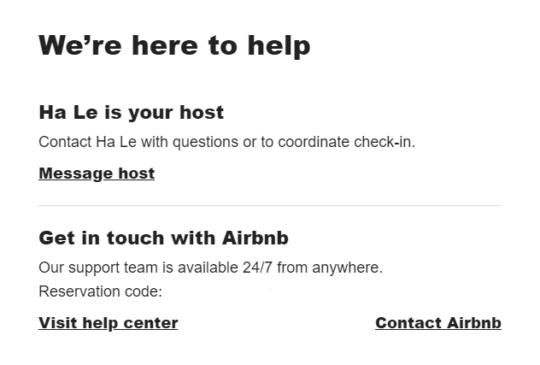Image resolution: width=540 pixels, height=365 pixels.
Task: Open the Visit help center link
Action: pos(109,323)
